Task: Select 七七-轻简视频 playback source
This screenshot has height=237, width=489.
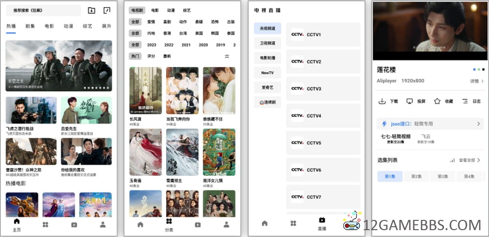Action: [x=396, y=139]
